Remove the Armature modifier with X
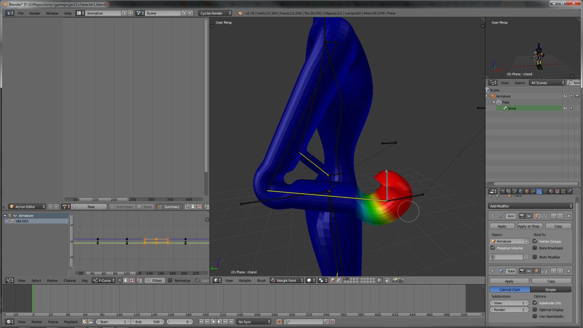 point(568,216)
